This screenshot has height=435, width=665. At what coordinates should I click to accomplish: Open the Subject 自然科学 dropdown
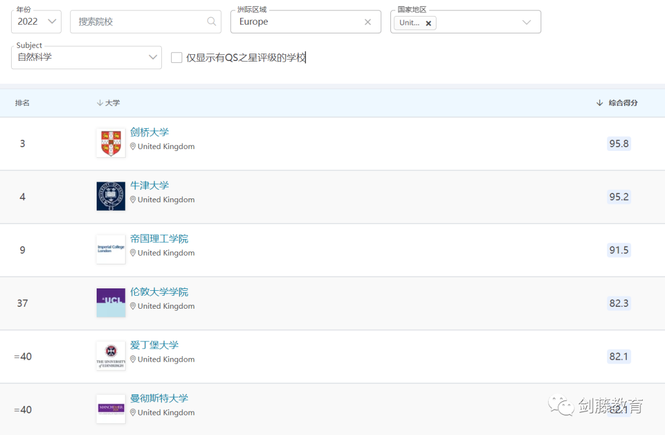[87, 57]
